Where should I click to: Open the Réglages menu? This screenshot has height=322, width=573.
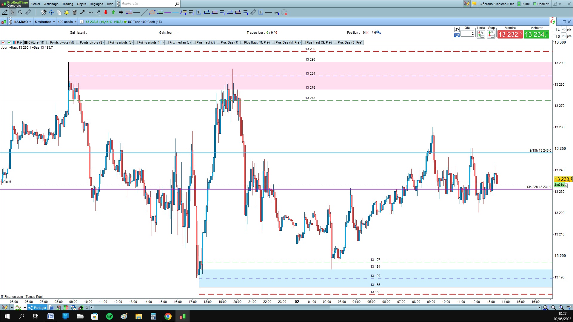(96, 4)
